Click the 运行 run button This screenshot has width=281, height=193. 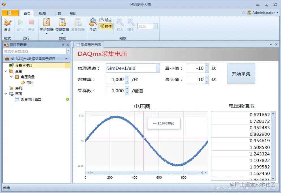tap(20, 25)
